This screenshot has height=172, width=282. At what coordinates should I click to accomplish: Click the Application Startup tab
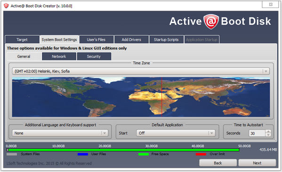point(201,40)
